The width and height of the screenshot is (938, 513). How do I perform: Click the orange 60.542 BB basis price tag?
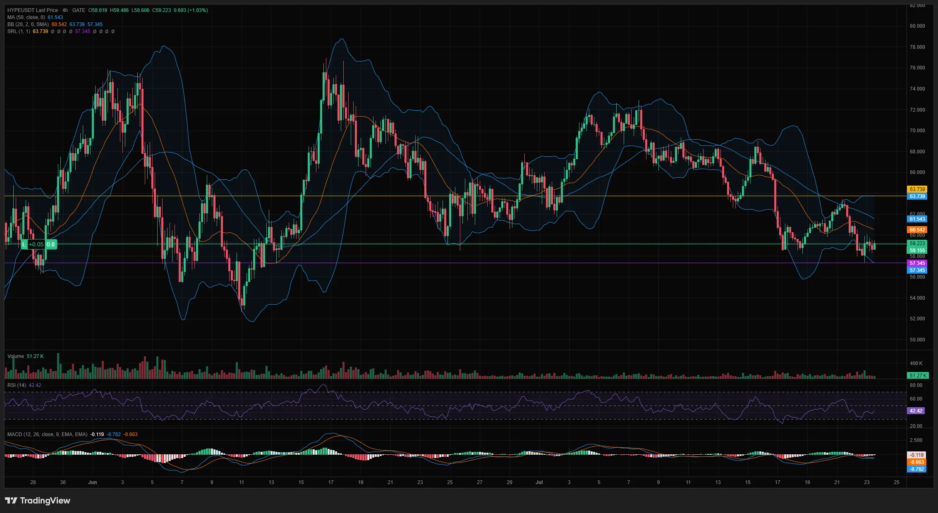[917, 230]
